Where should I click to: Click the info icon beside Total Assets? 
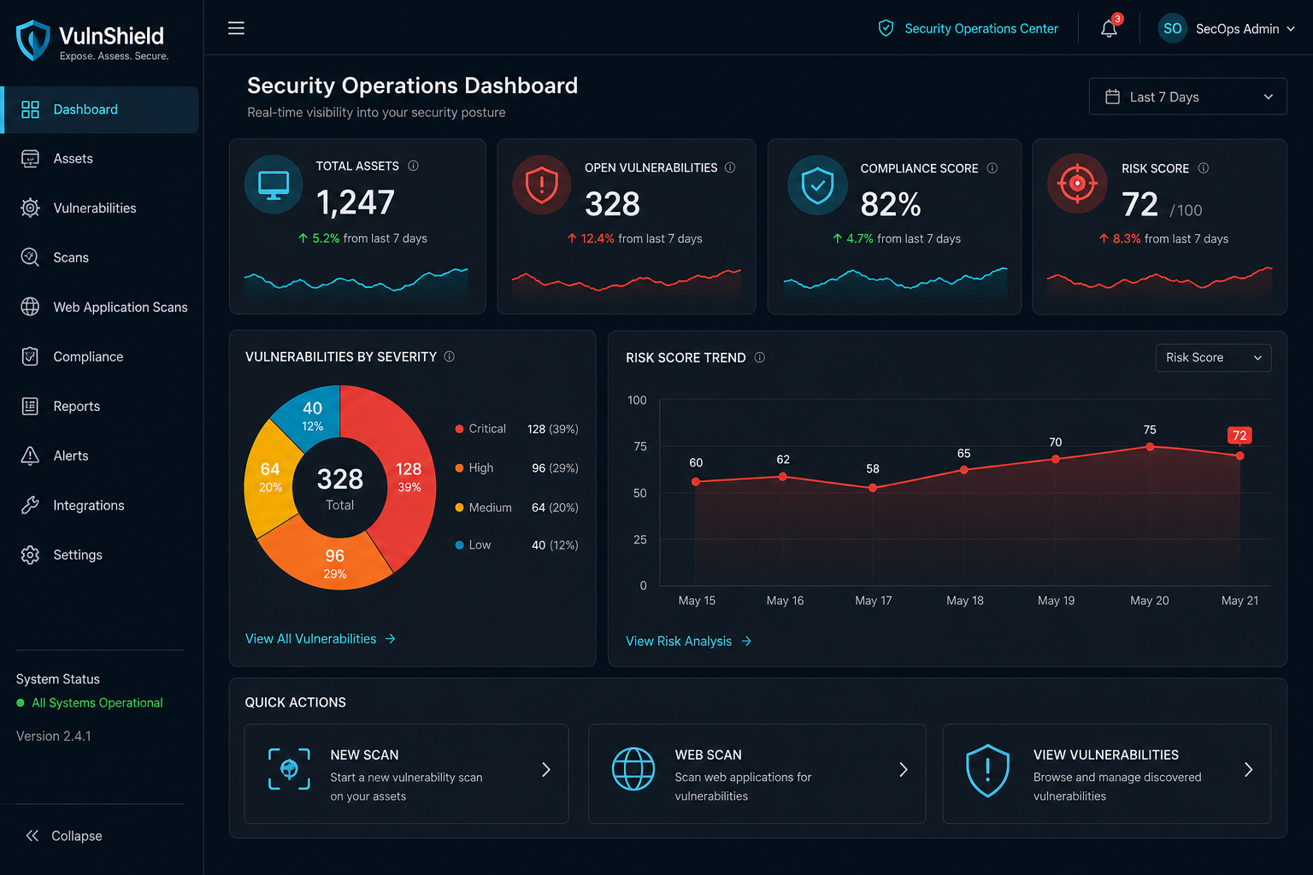point(414,166)
